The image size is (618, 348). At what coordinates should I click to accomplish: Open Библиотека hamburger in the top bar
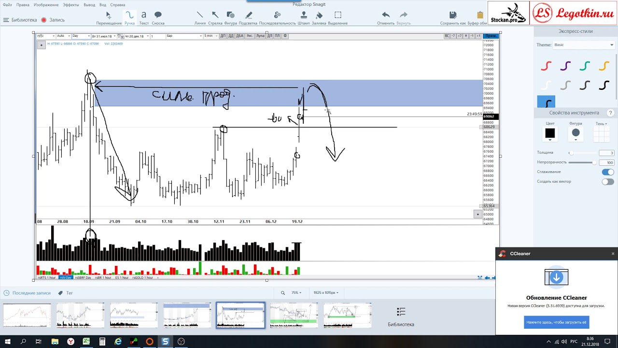(x=6, y=20)
